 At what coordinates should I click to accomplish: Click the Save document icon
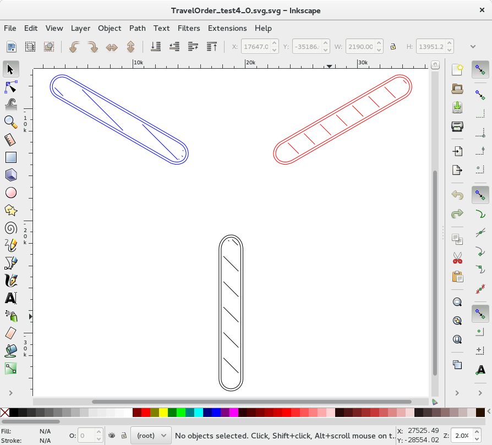457,107
